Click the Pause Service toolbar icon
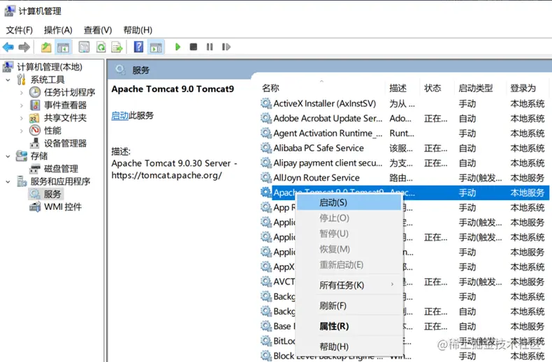 pos(210,47)
